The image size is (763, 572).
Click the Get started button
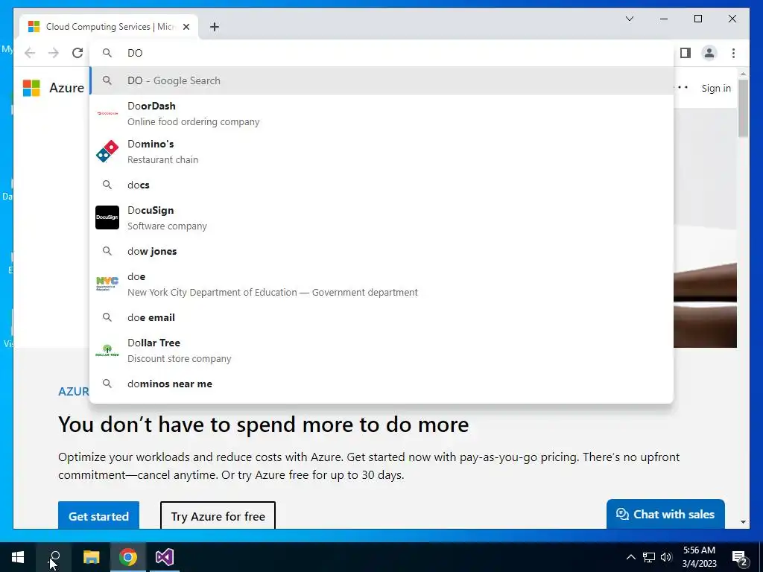[x=99, y=515]
